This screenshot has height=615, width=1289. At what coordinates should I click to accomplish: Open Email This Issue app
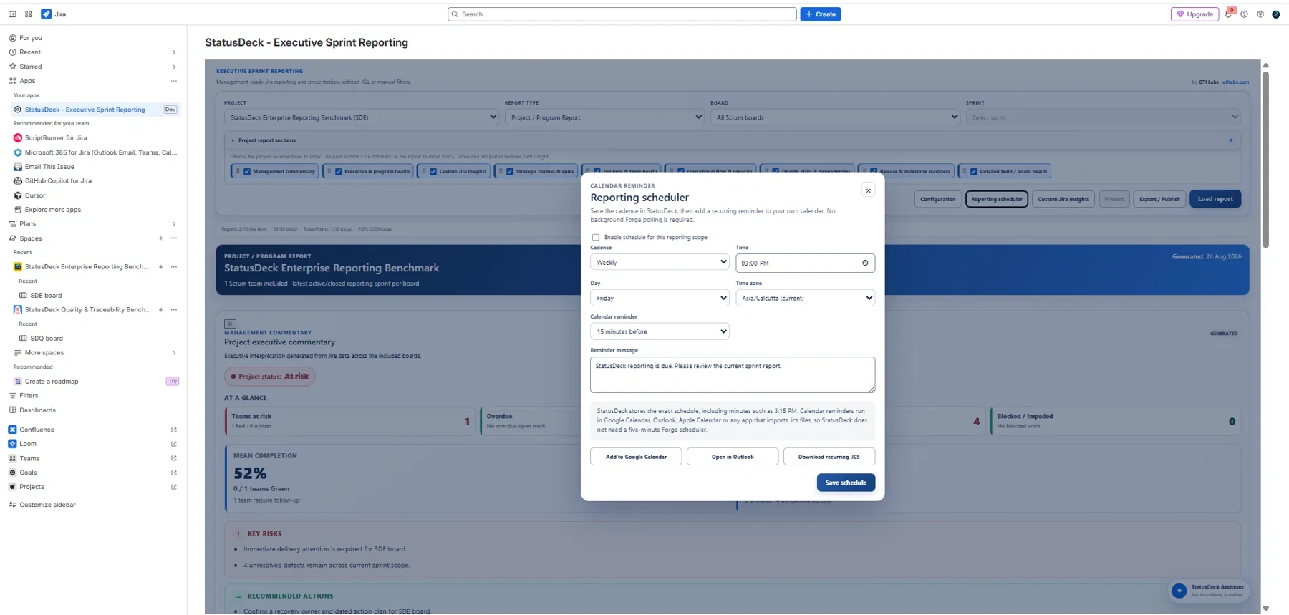(49, 167)
